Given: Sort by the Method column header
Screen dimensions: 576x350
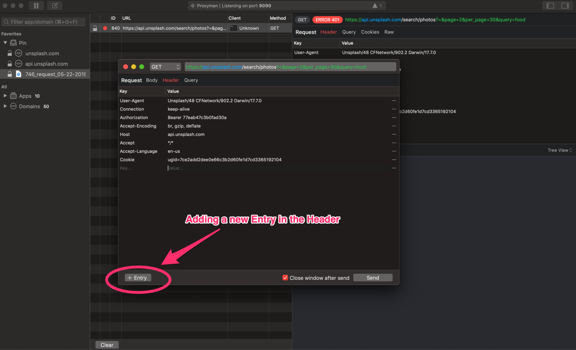Looking at the screenshot, I should tap(278, 18).
